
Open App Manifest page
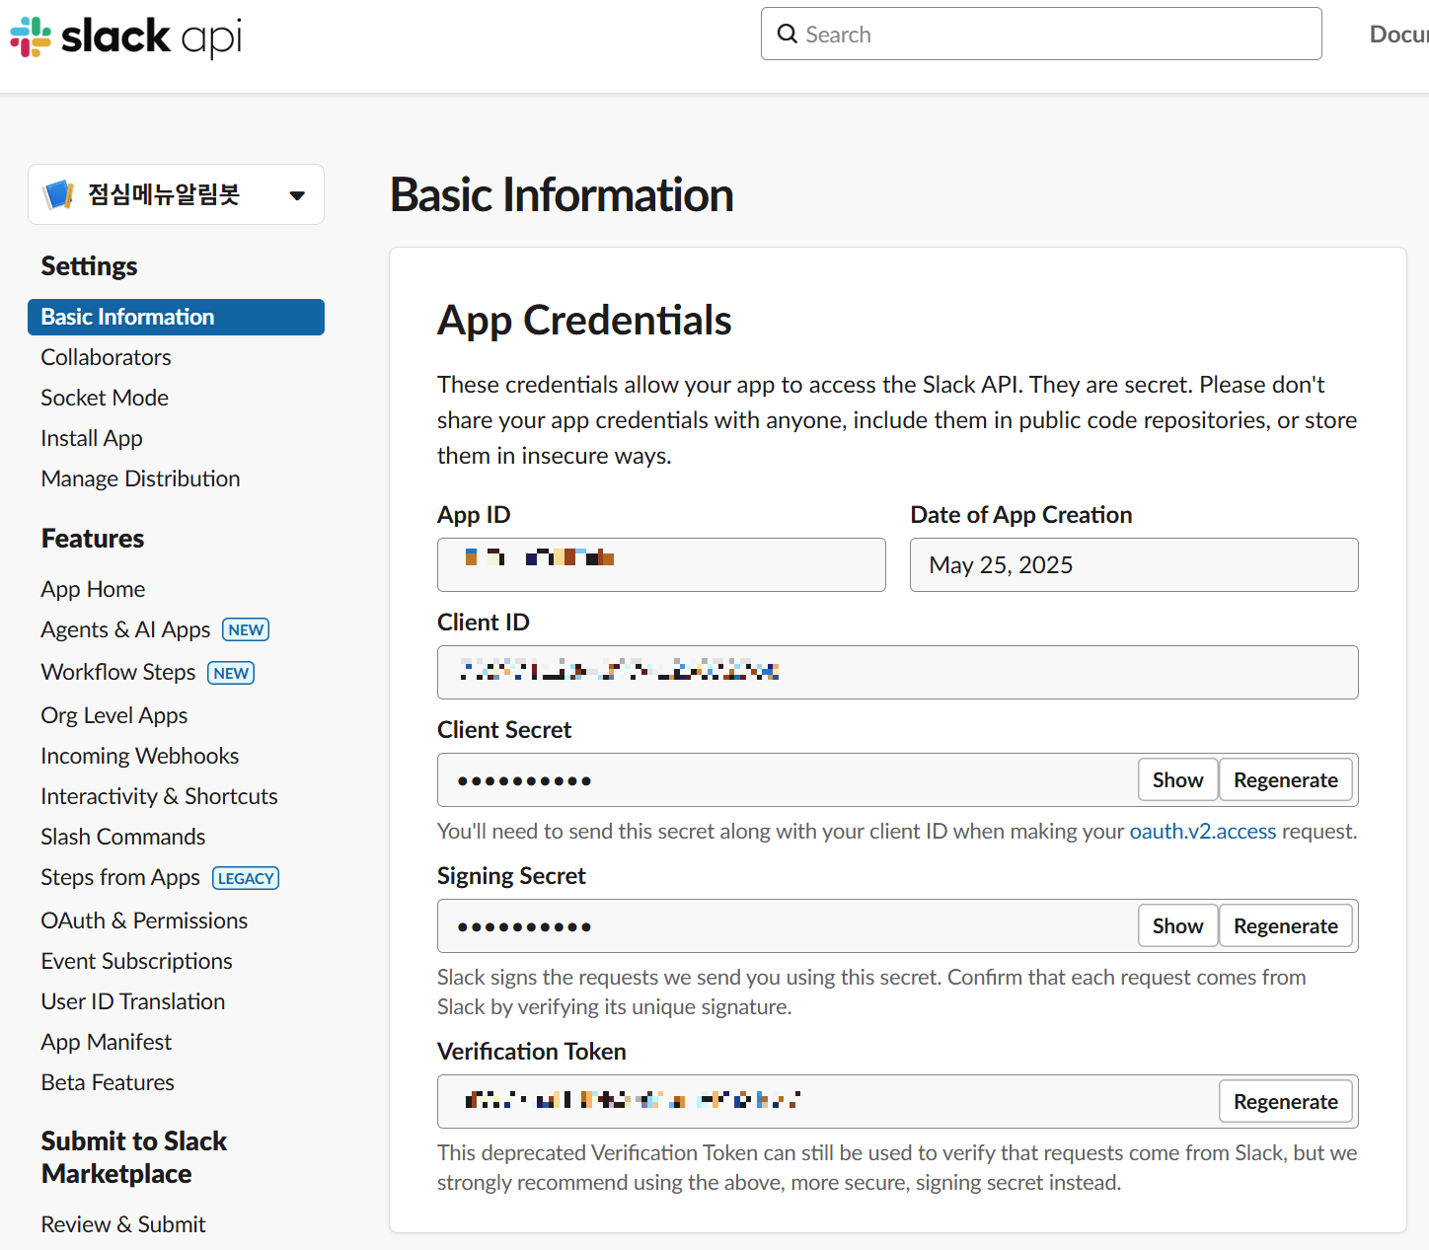tap(107, 1042)
